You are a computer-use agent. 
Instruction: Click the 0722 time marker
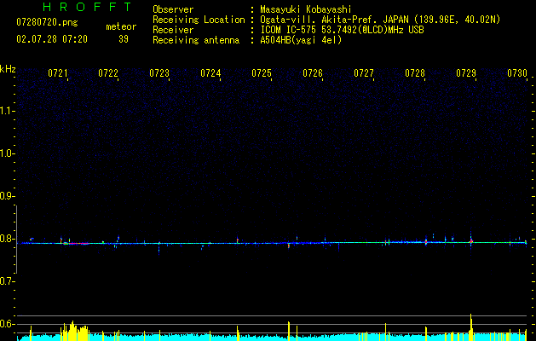[108, 73]
